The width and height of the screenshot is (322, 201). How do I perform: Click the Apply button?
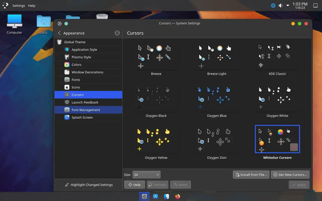(299, 185)
